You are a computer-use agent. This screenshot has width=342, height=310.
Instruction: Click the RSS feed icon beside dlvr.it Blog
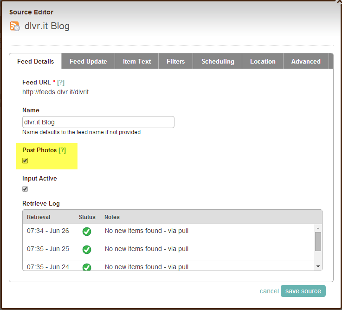pyautogui.click(x=14, y=26)
